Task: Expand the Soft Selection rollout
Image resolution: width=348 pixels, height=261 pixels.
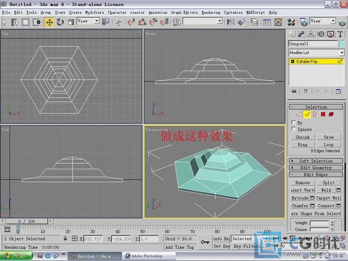Action: [315, 161]
